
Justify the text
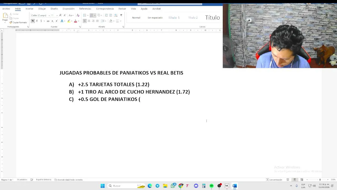point(97,21)
